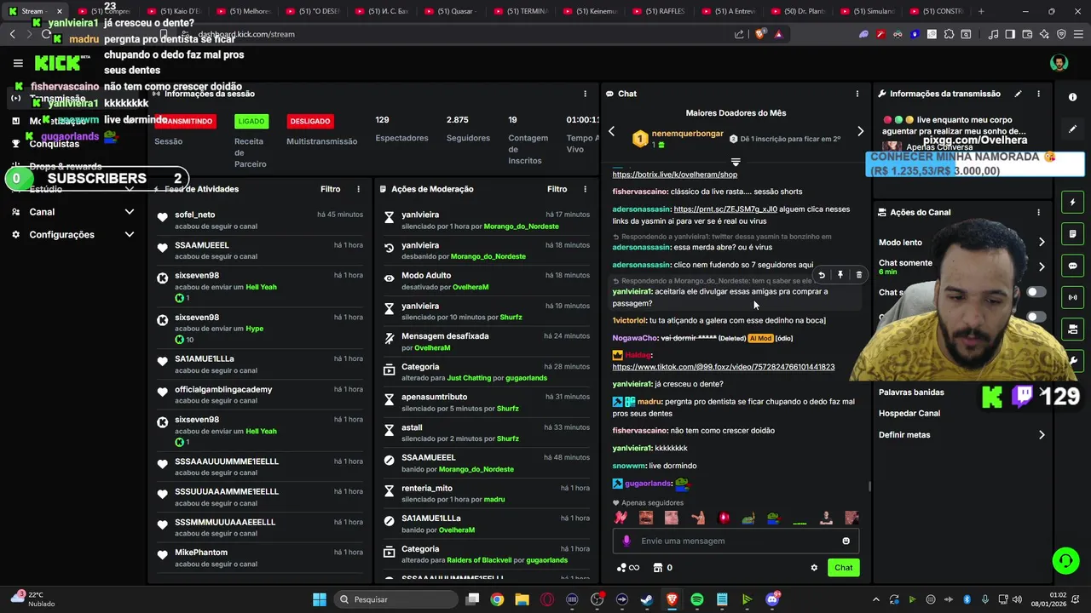Click the chat bubble sidebar icon

(1073, 266)
